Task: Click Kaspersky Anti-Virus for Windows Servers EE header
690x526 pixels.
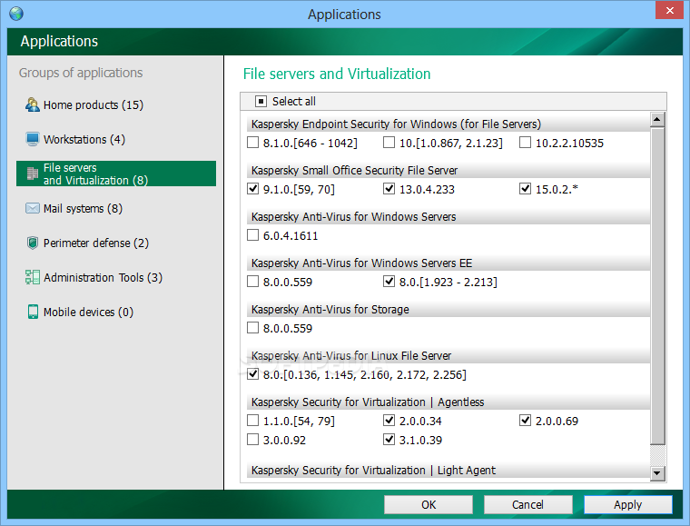Action: tap(448, 263)
